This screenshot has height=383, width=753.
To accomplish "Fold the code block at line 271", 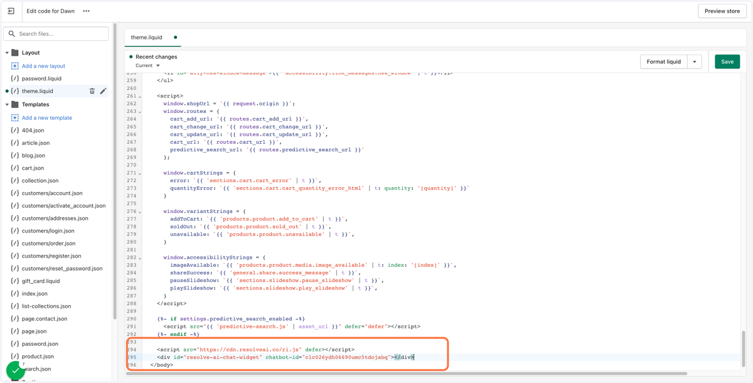I will pos(140,173).
